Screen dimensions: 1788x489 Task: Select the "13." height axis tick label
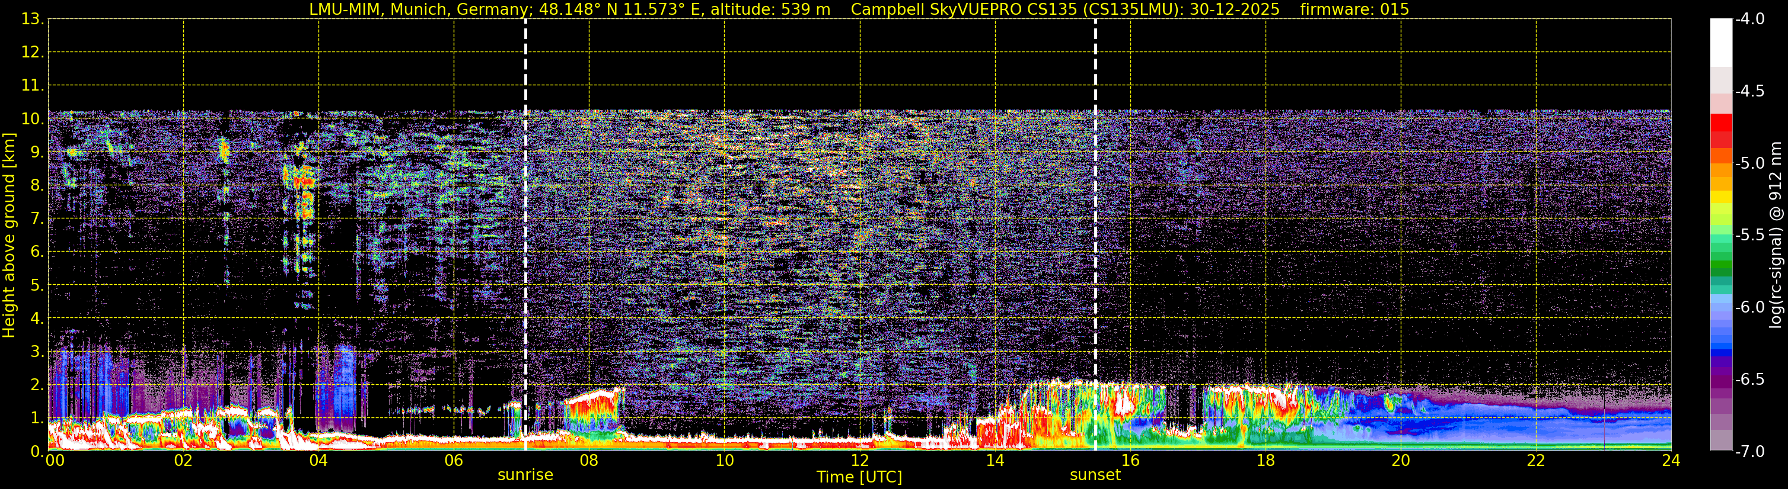[x=33, y=19]
